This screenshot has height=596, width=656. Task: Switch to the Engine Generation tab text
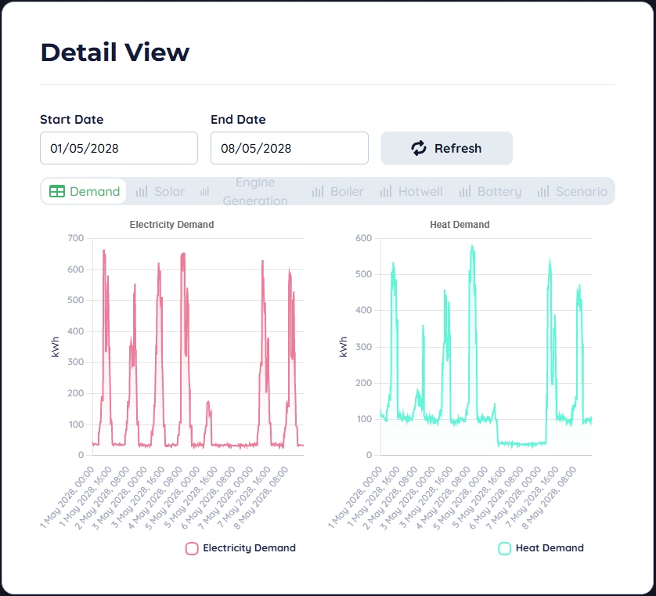255,191
